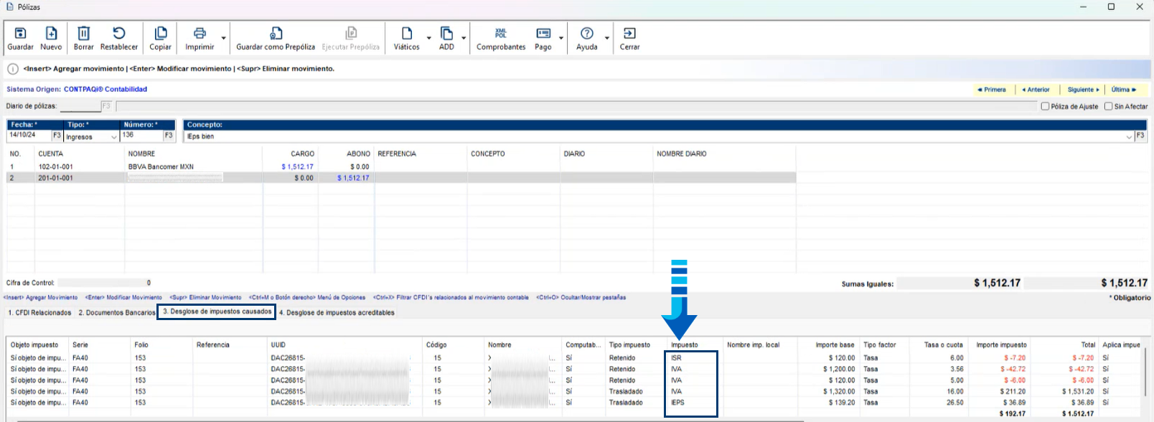Expand the Tipo Ingresos dropdown

click(x=113, y=136)
